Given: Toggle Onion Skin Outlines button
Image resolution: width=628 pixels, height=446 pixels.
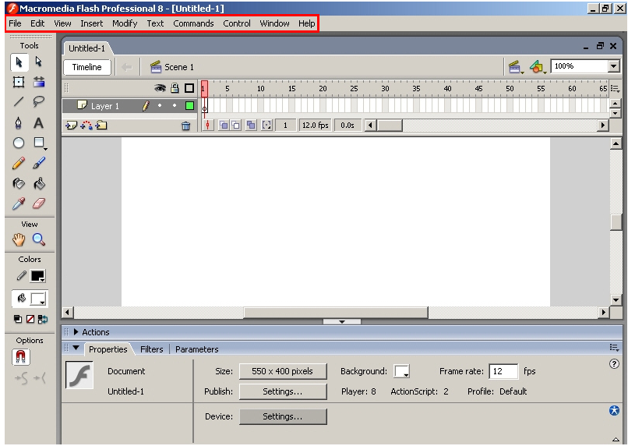Looking at the screenshot, I should click(236, 126).
